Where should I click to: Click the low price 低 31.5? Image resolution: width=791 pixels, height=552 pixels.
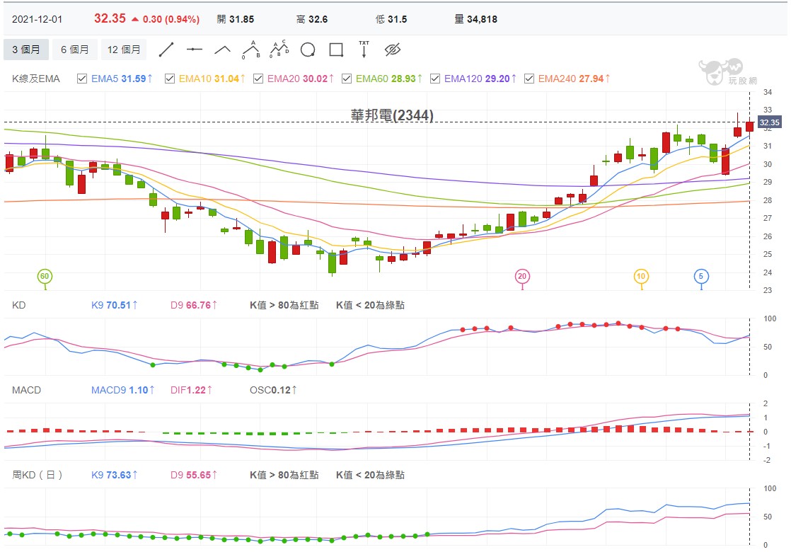point(391,19)
